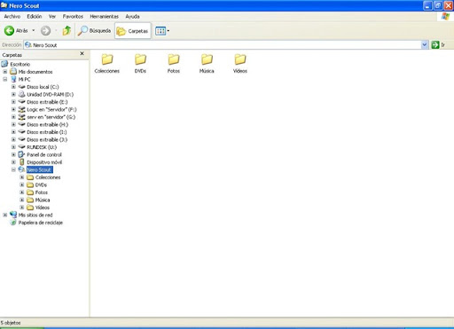
Task: Close the Carpetas side panel
Action: click(x=82, y=53)
